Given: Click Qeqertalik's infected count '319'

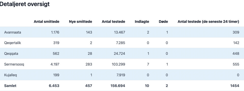Looking at the screenshot, I should (x=56, y=43).
